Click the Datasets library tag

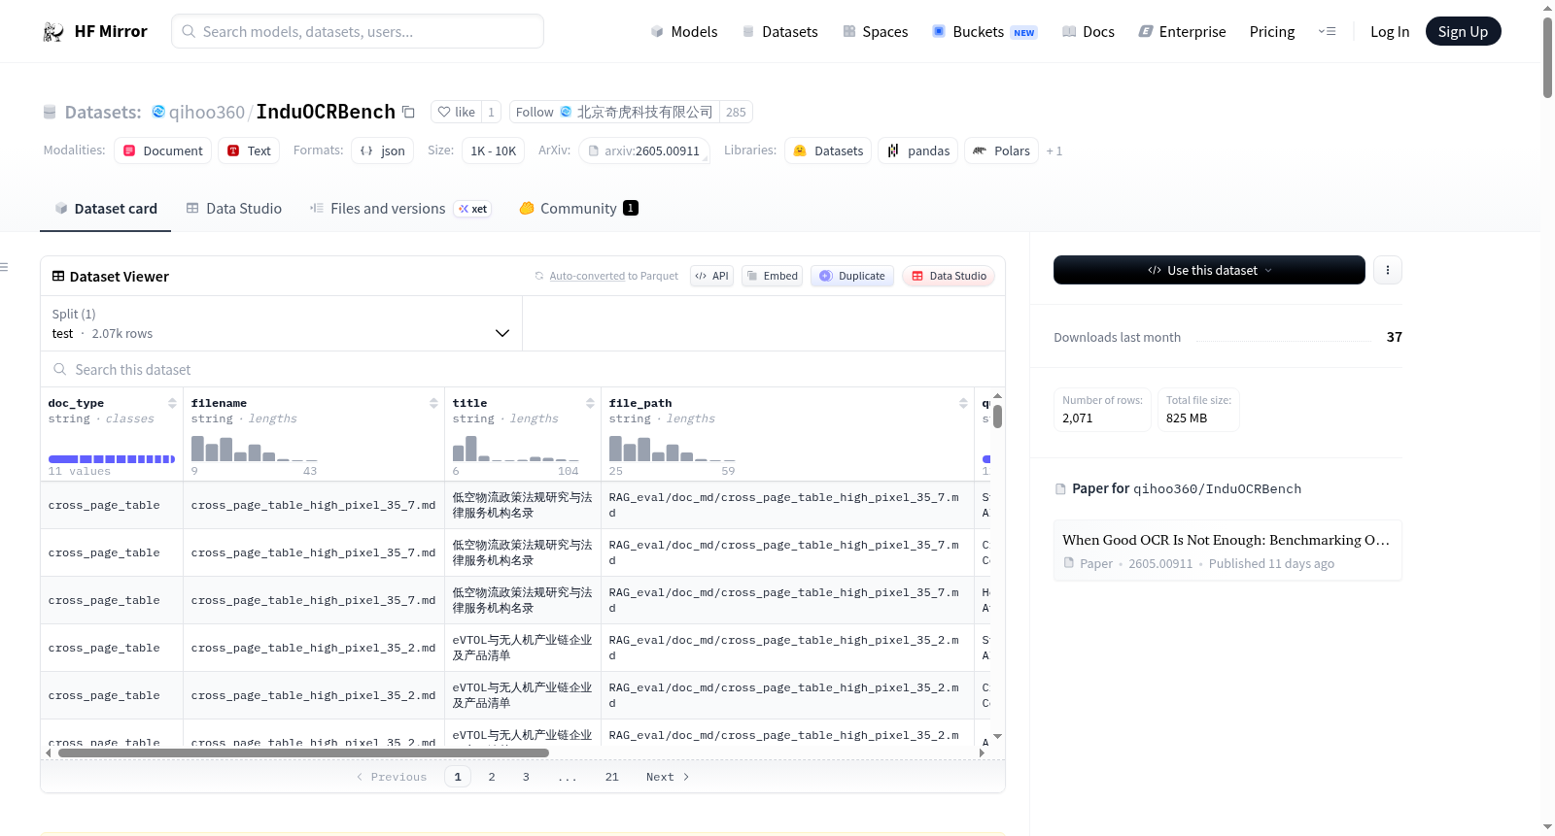pyautogui.click(x=828, y=151)
